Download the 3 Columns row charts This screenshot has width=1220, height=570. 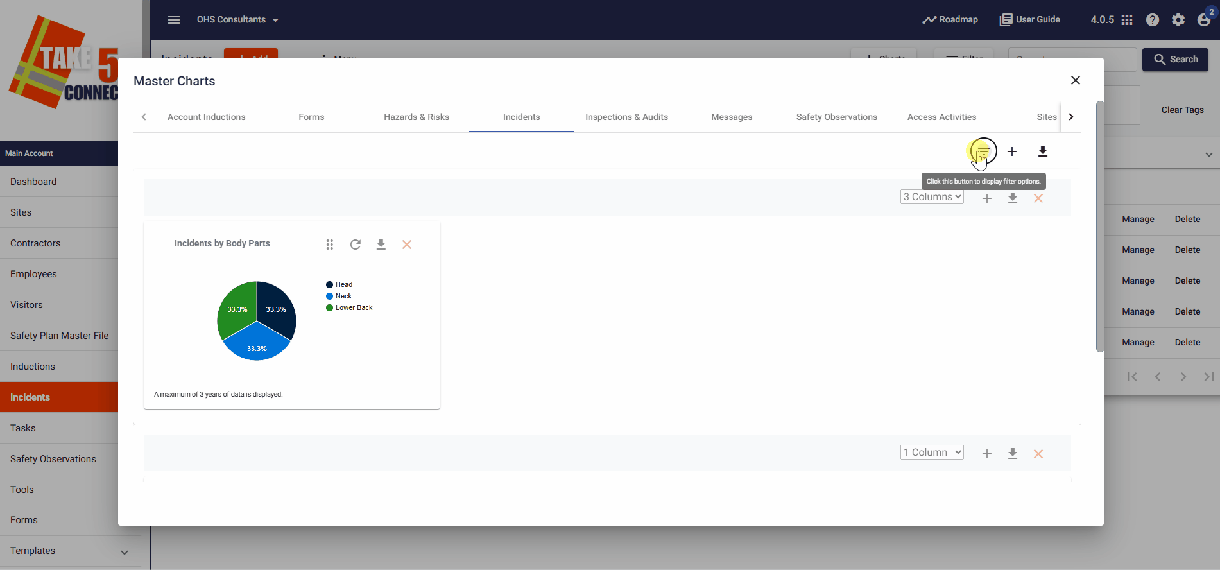pyautogui.click(x=1013, y=198)
